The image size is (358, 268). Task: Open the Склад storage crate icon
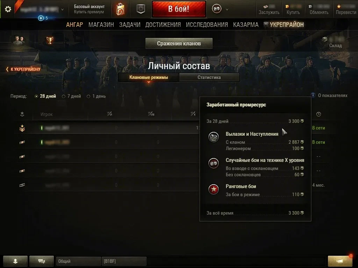325,39
